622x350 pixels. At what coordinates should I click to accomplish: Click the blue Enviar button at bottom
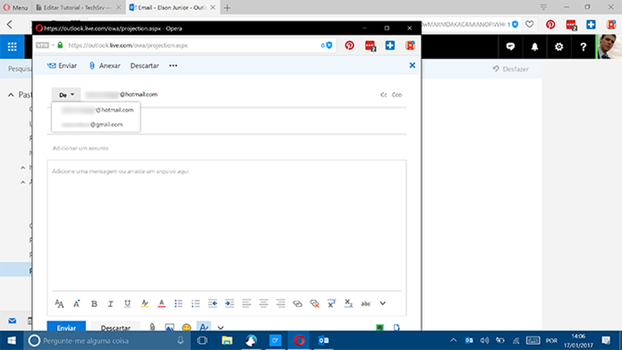pyautogui.click(x=66, y=327)
